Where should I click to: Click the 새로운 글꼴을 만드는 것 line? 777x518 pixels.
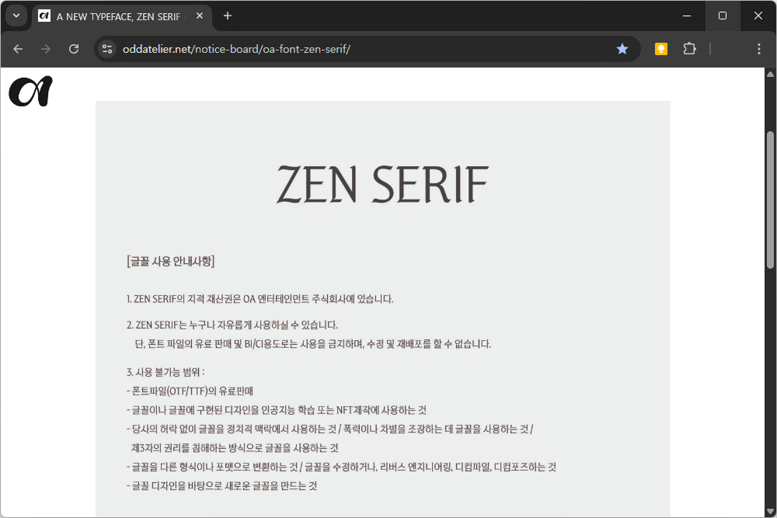coord(221,486)
